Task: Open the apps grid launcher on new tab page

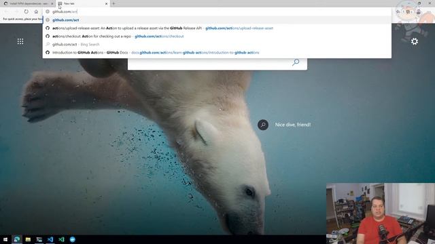Action: tap(20, 41)
